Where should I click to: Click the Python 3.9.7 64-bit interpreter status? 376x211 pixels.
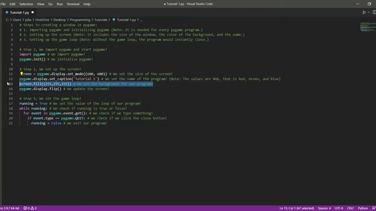tap(9, 208)
